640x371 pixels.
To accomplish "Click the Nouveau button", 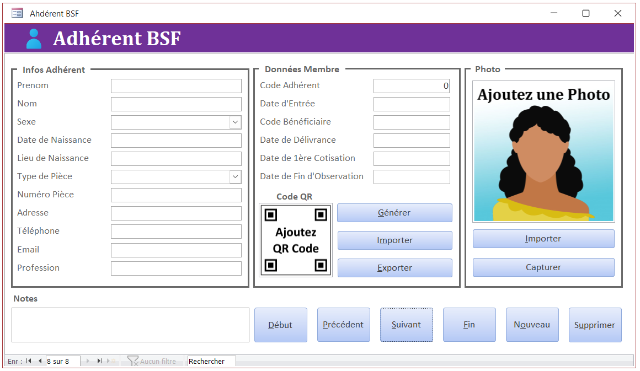I will coord(532,325).
